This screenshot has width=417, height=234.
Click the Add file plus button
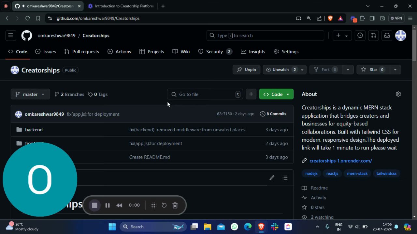pos(251,94)
